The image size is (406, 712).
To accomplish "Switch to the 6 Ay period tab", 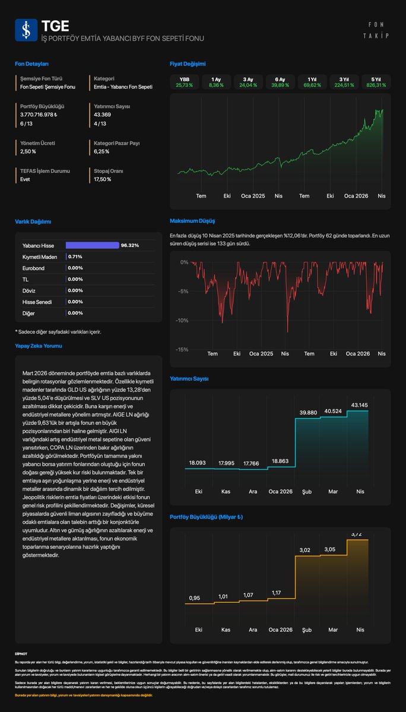I will pos(280,82).
